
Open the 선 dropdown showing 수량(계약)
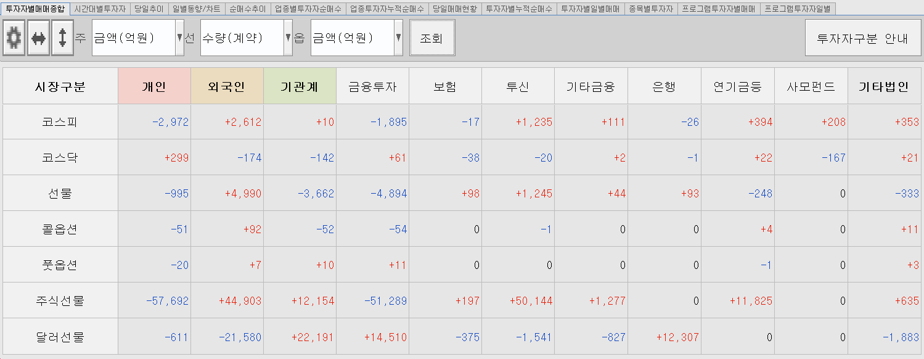[287, 38]
